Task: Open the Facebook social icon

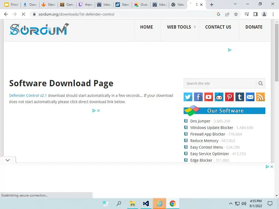Action: [x=198, y=97]
